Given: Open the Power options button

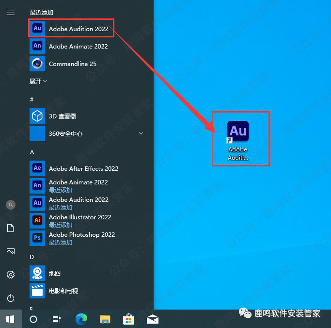Looking at the screenshot, I should [10, 298].
